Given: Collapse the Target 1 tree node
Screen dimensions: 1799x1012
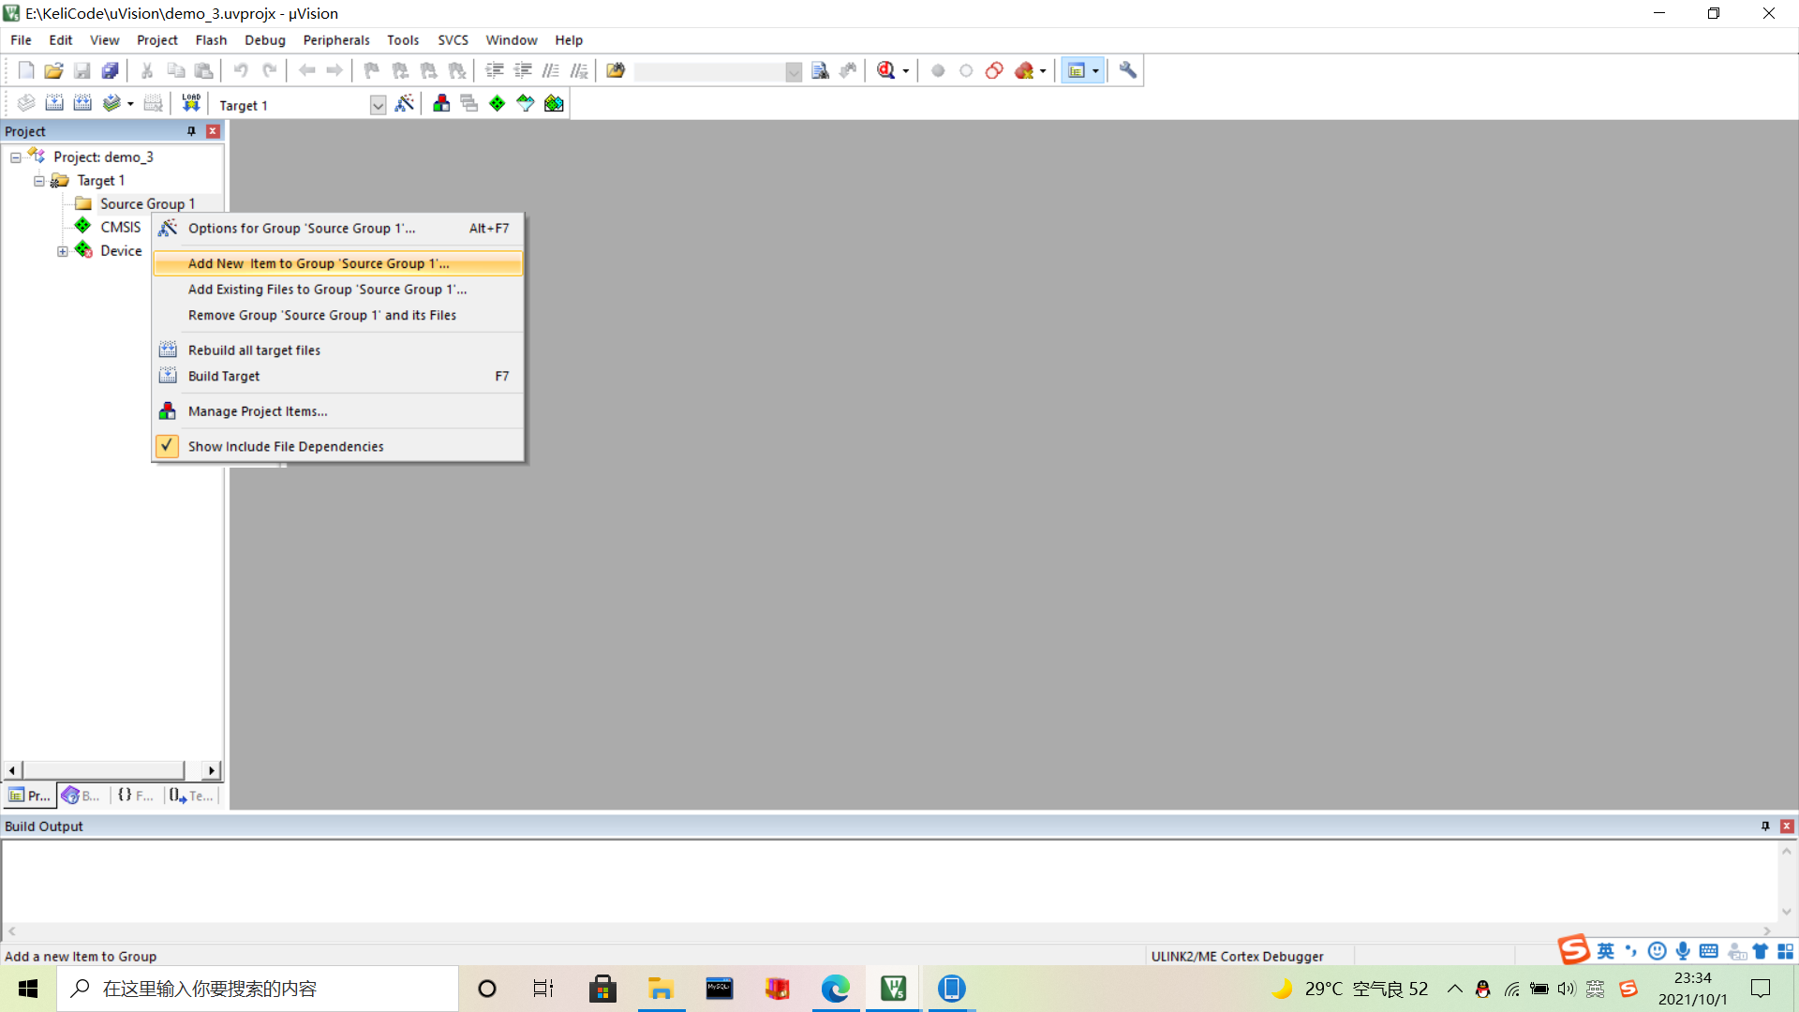Looking at the screenshot, I should click(x=39, y=181).
